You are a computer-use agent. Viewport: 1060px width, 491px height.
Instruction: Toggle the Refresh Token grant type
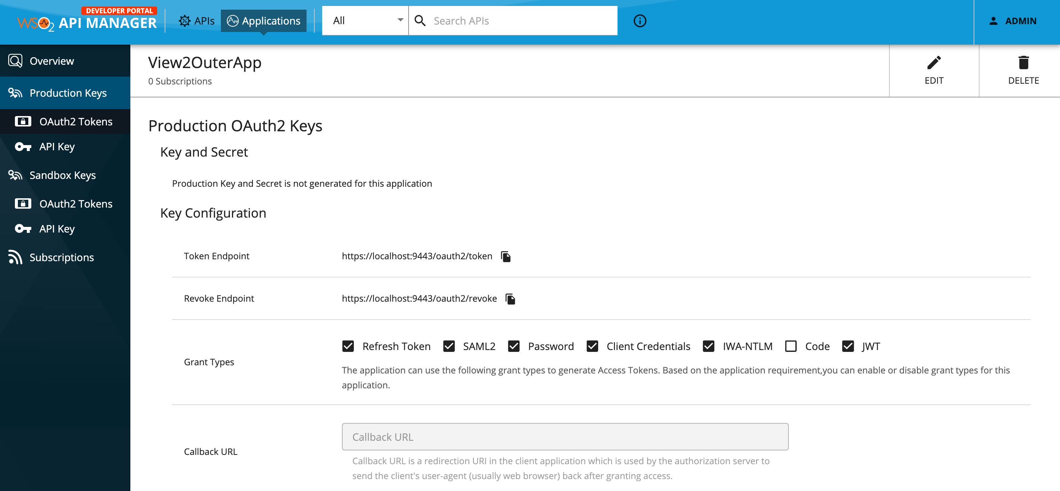click(348, 346)
